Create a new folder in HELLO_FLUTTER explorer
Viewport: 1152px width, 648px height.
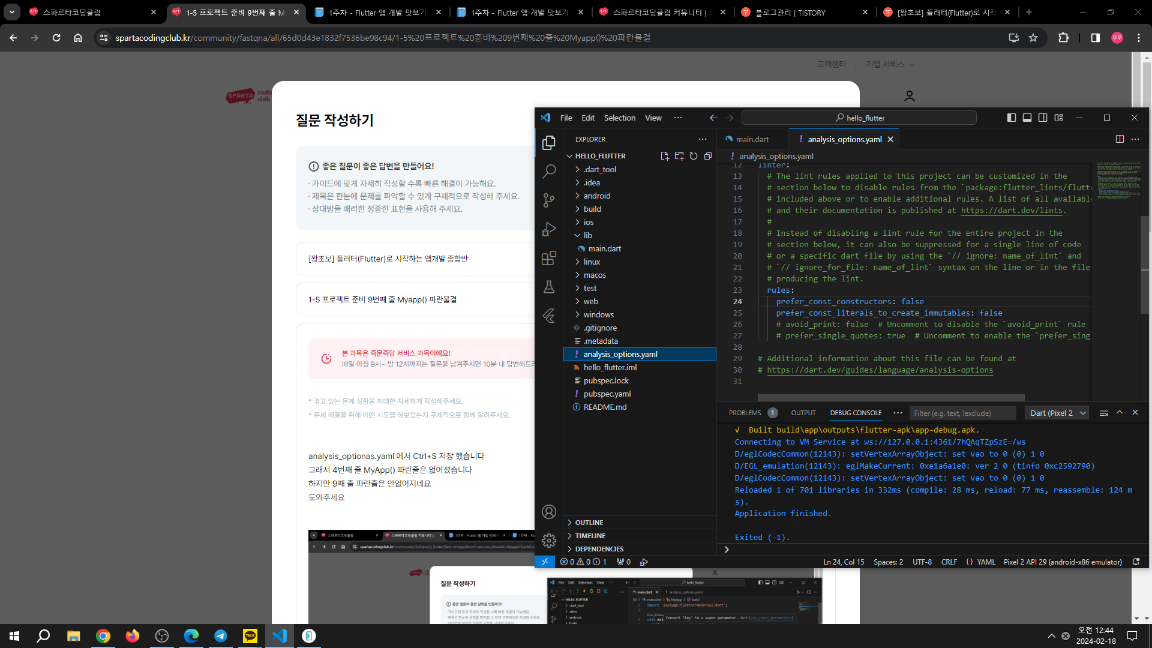679,156
